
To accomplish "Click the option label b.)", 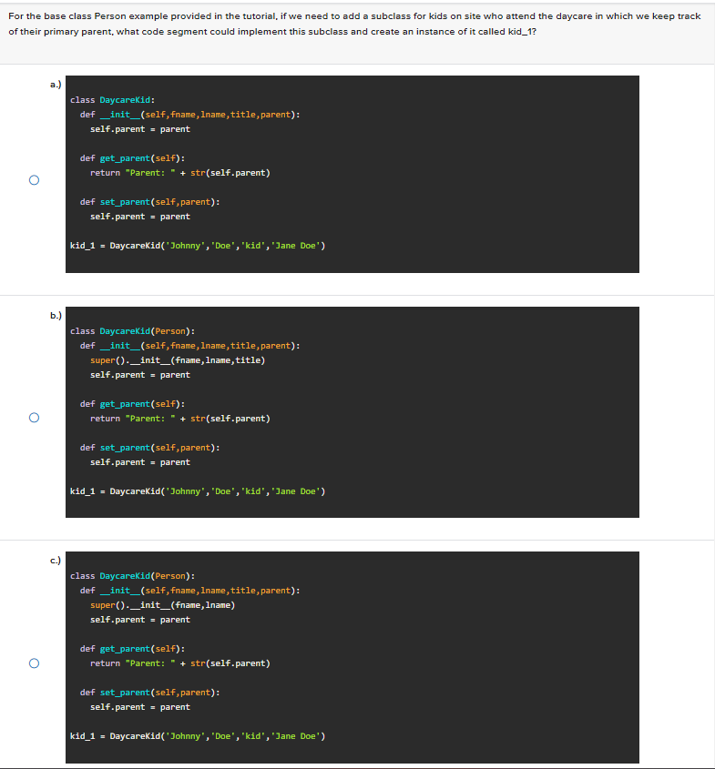I will (x=56, y=315).
